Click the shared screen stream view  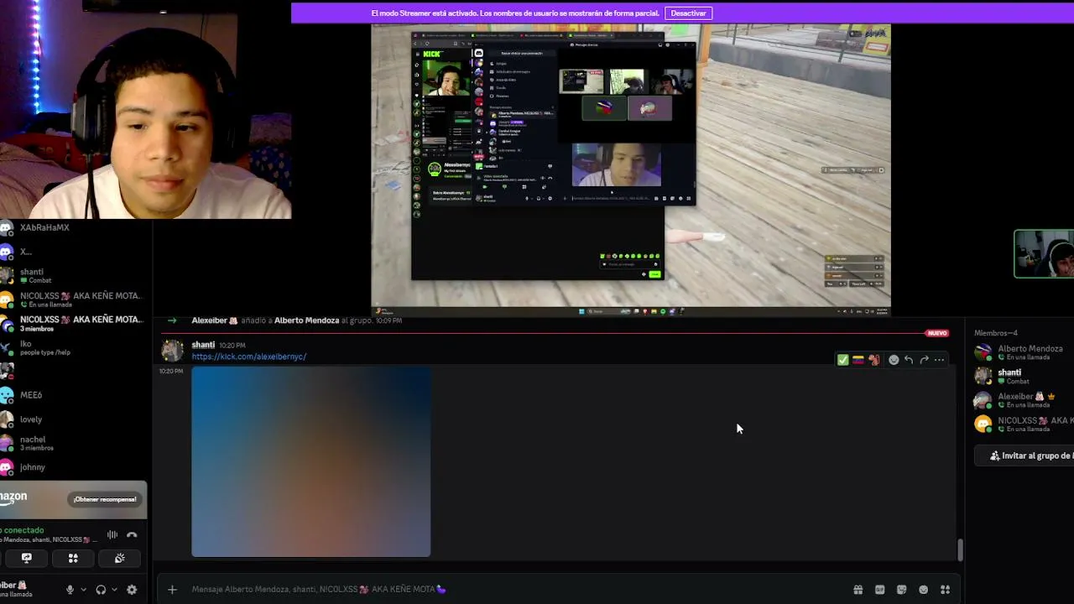tap(631, 169)
